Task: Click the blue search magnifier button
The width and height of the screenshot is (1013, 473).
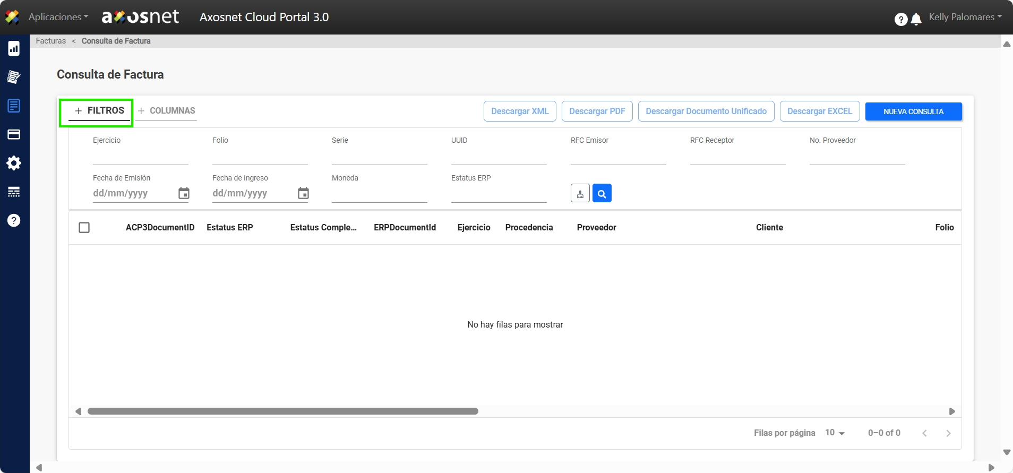Action: tap(602, 193)
